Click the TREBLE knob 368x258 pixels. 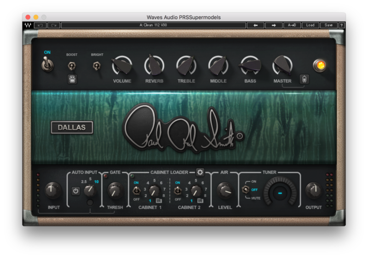coord(186,65)
